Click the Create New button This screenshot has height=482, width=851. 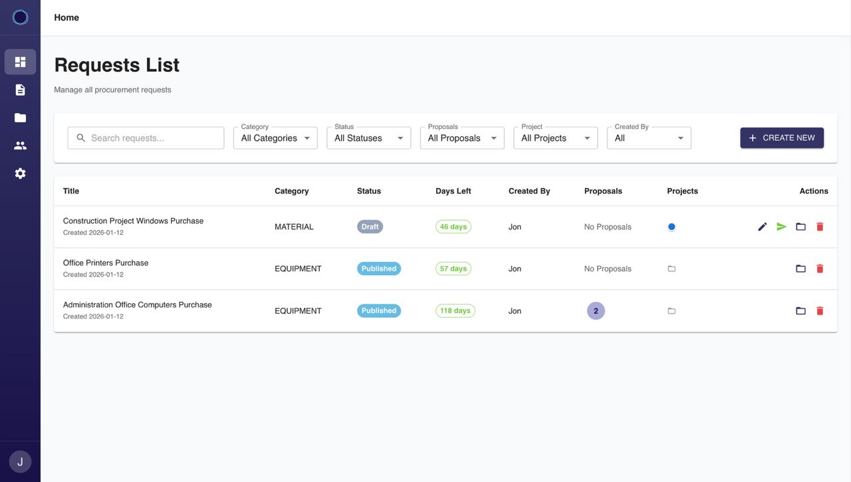(x=782, y=138)
